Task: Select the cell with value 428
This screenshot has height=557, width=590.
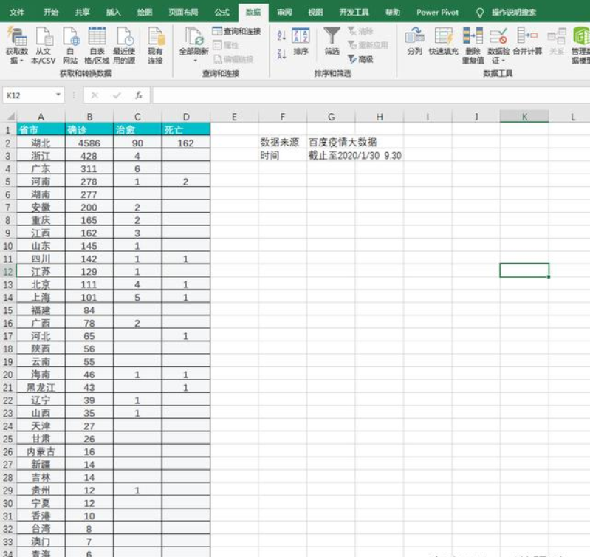Action: click(x=89, y=156)
